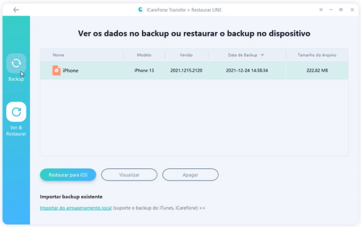Click the Ver & Restaurar label

[x=16, y=131]
